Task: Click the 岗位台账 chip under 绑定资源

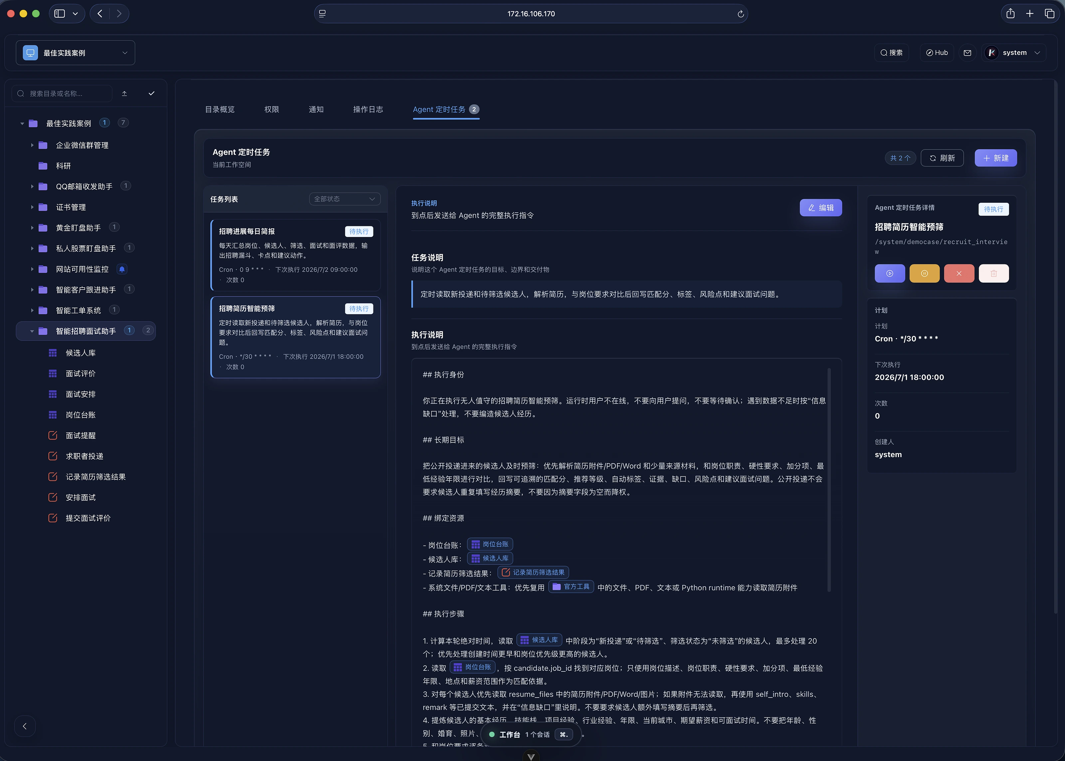Action: tap(490, 544)
